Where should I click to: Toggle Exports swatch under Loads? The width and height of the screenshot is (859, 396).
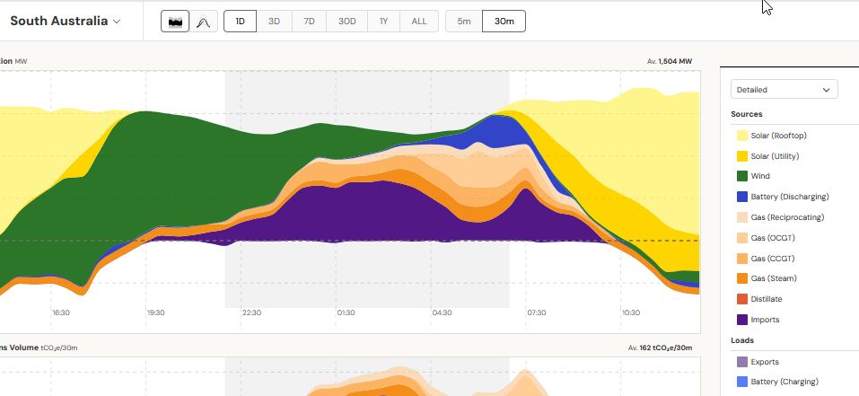click(x=742, y=362)
